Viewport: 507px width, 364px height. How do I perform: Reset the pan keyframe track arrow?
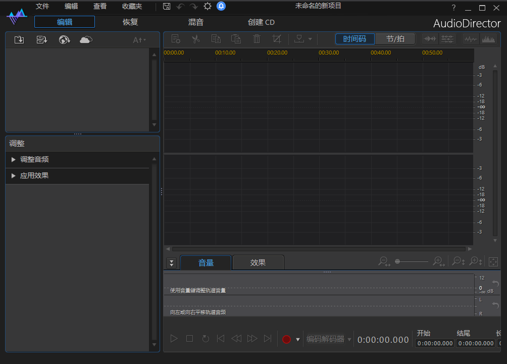pyautogui.click(x=495, y=305)
